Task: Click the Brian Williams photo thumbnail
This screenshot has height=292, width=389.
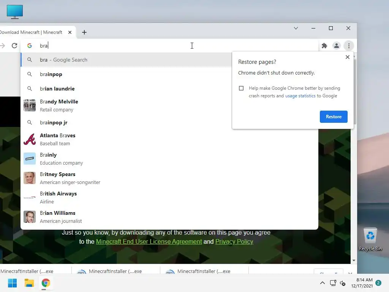Action: (x=30, y=217)
